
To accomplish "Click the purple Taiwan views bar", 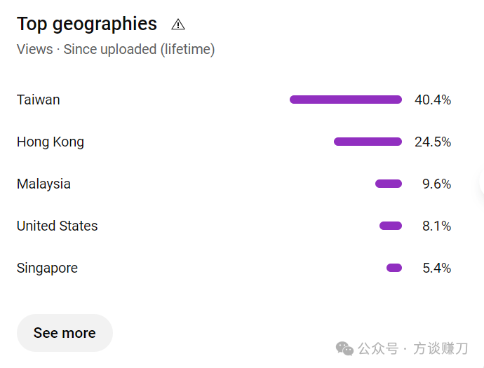I will [x=346, y=100].
